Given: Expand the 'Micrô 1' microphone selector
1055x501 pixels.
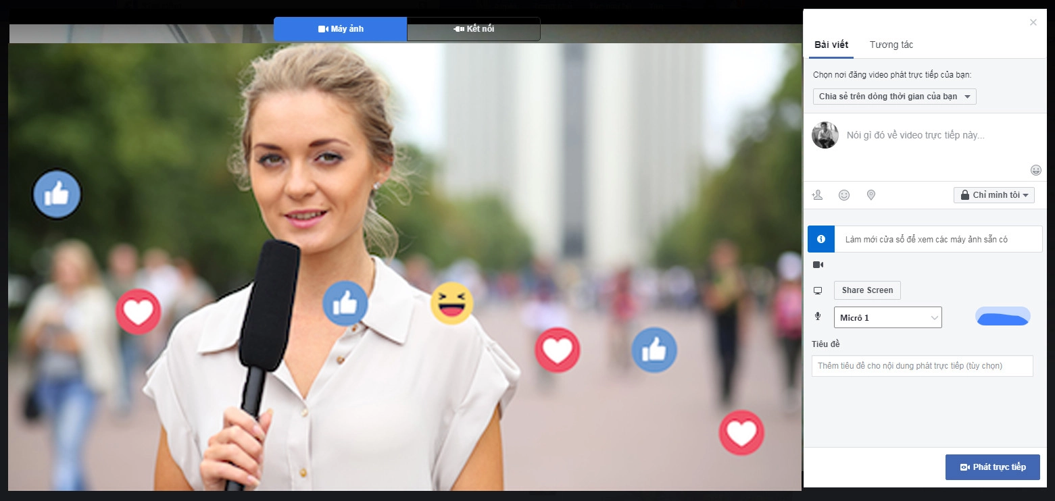Looking at the screenshot, I should click(887, 317).
